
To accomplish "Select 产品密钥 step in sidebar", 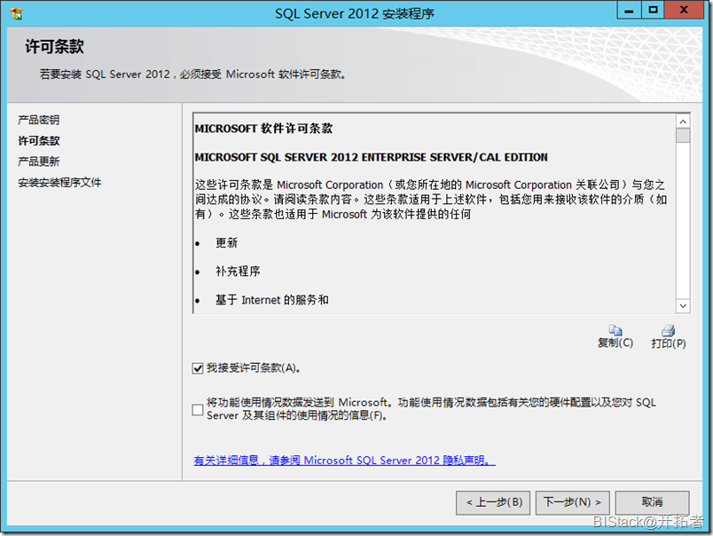I will [39, 120].
